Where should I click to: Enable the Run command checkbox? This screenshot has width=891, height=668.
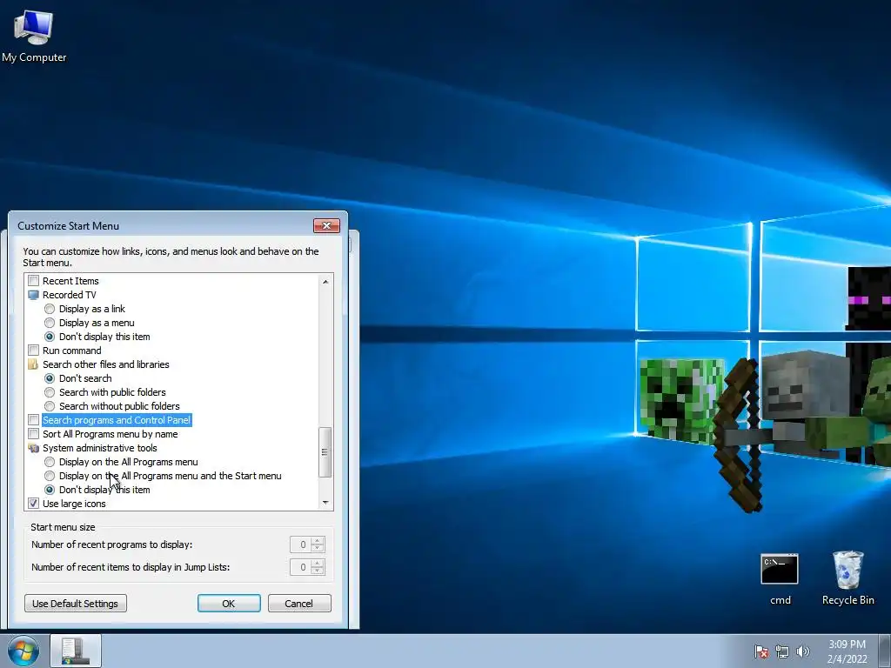coord(34,351)
